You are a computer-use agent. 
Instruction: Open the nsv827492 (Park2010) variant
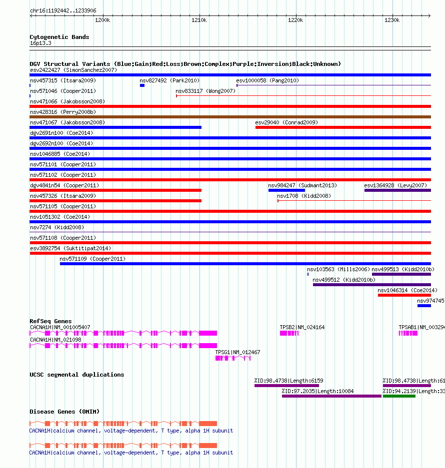tap(169, 80)
